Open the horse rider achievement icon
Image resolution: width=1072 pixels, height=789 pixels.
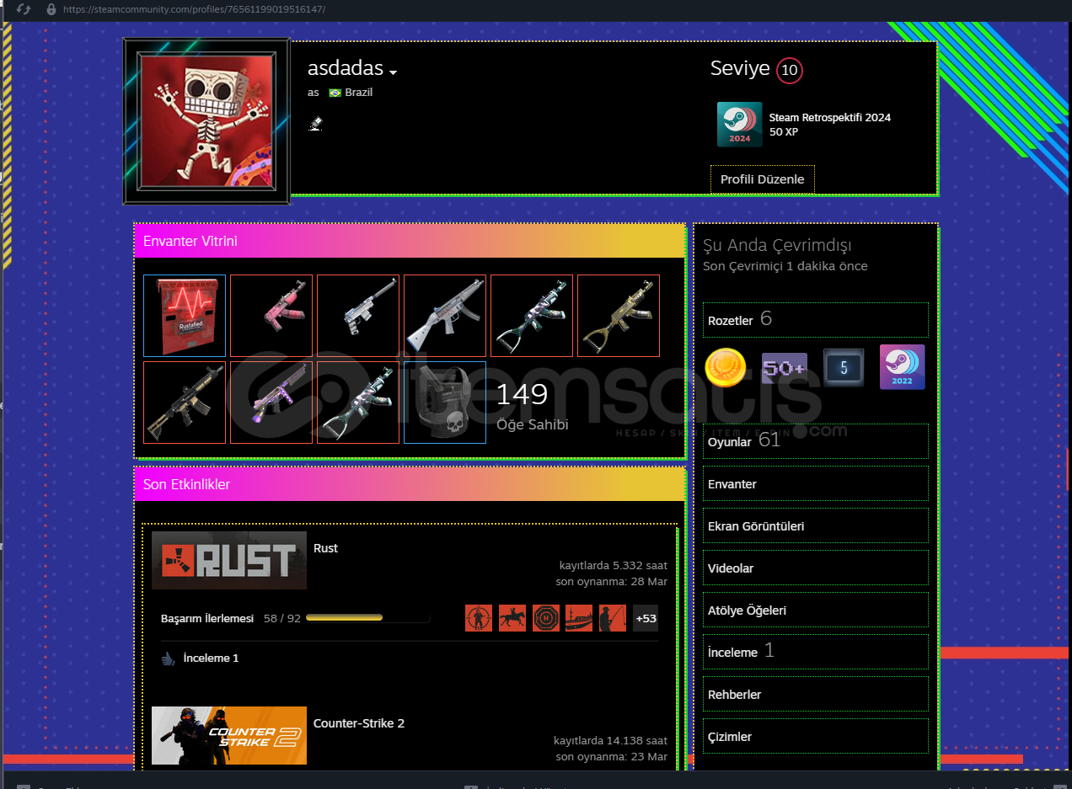click(x=512, y=618)
